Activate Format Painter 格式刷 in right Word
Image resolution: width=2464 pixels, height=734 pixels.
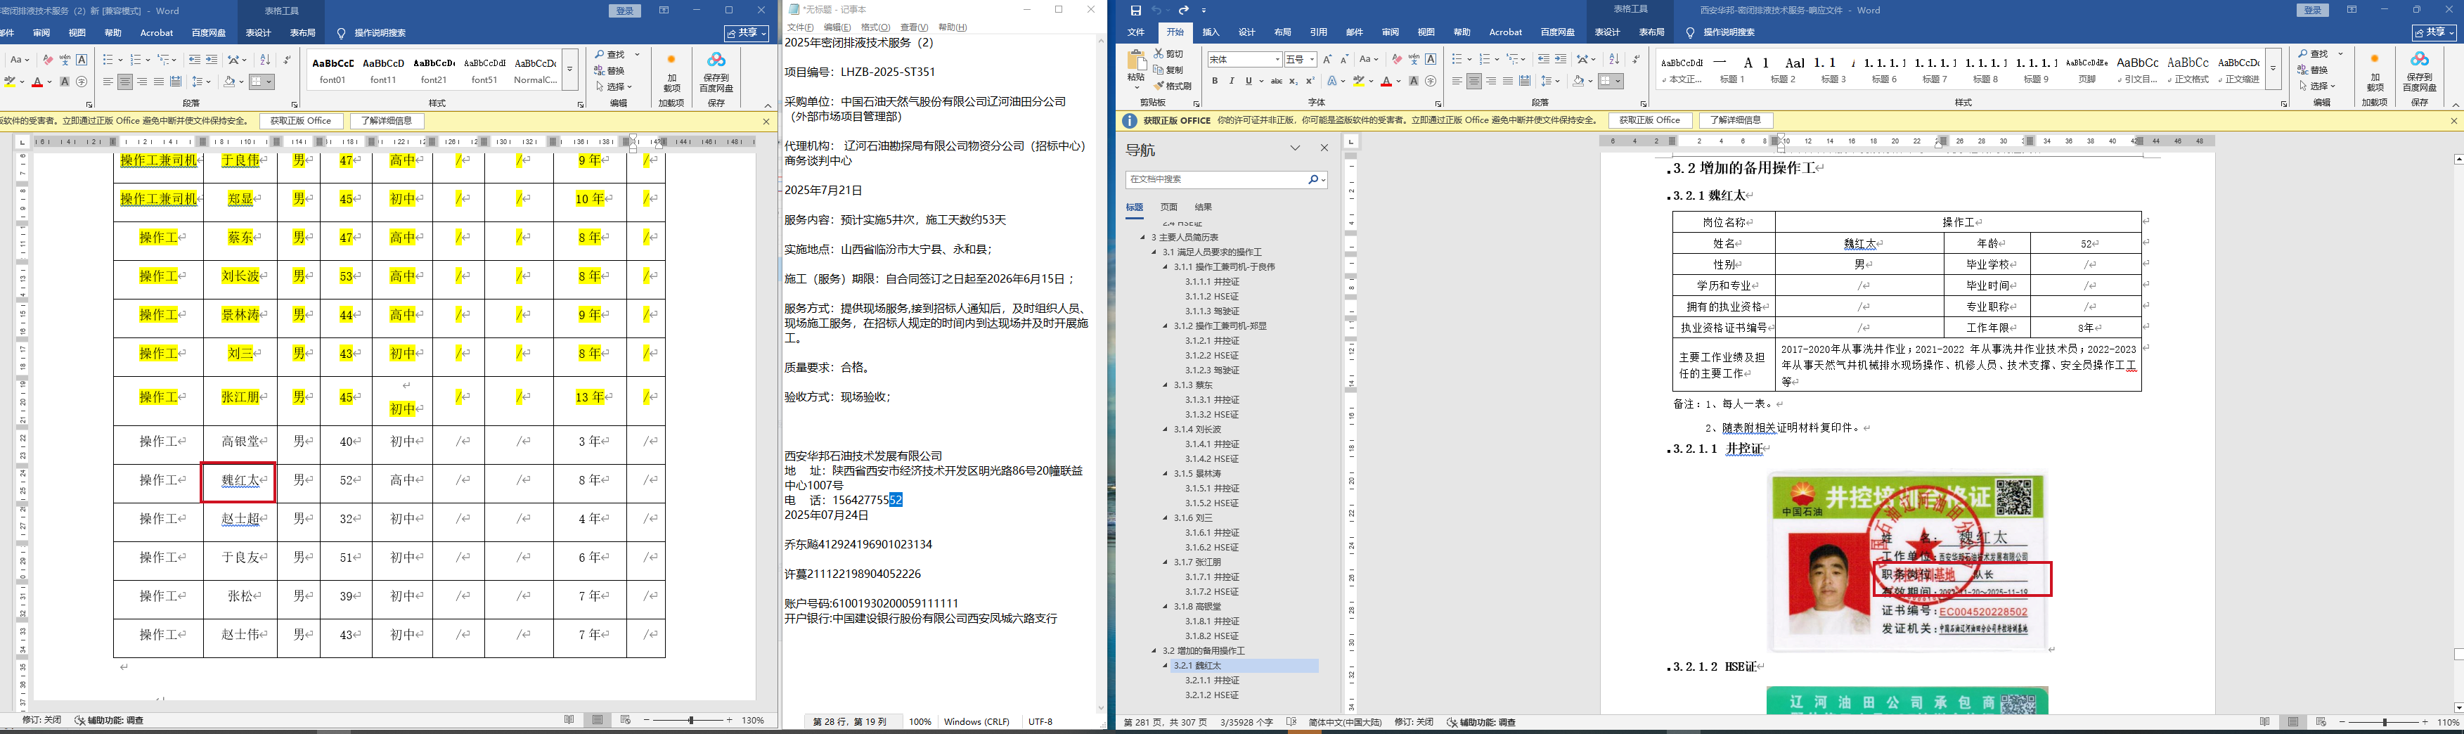click(1172, 86)
